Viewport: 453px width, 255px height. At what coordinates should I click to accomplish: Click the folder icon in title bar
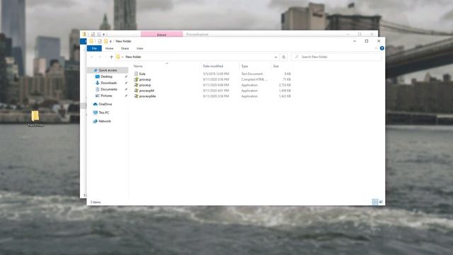91,41
